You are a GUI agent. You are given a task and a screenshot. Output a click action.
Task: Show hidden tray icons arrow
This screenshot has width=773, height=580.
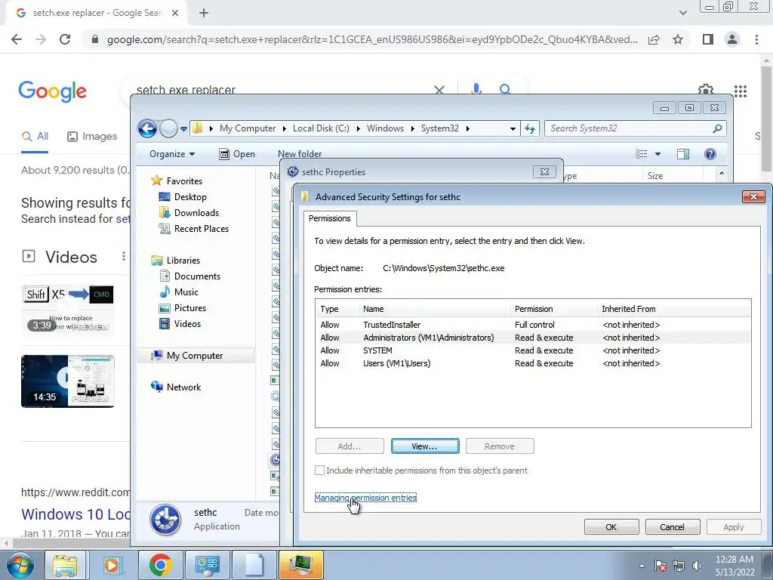(x=642, y=566)
